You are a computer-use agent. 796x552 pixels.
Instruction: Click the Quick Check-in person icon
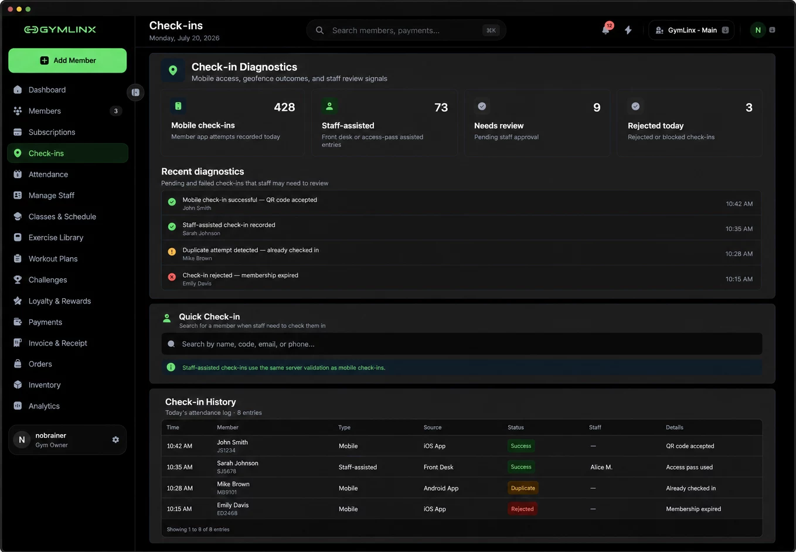167,318
